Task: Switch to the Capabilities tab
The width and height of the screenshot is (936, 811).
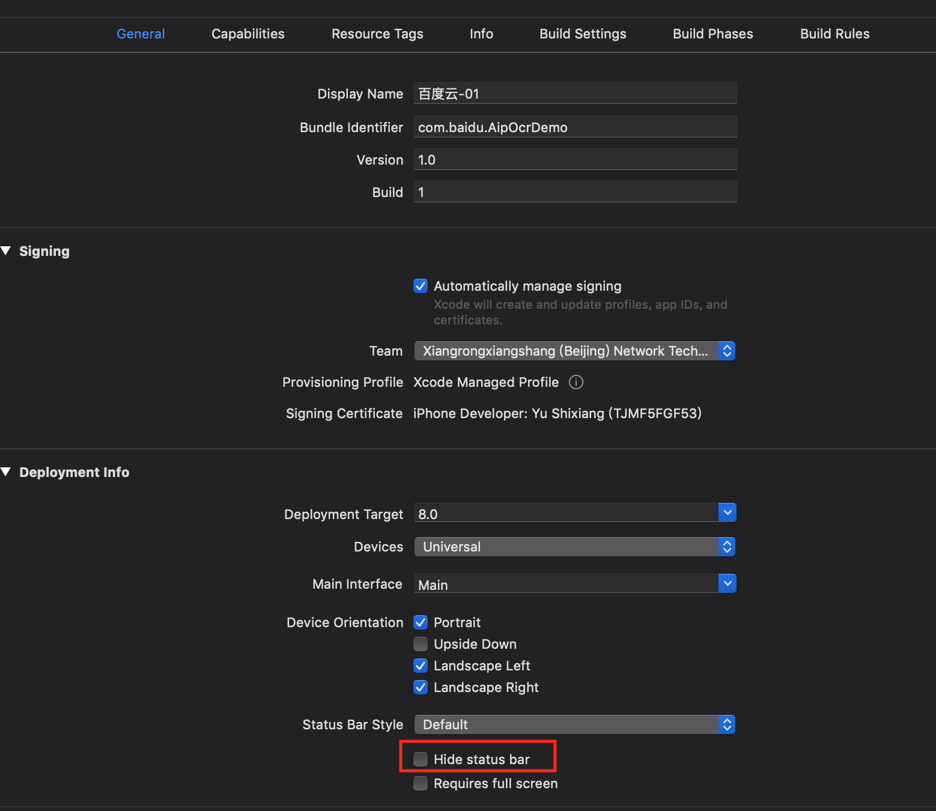Action: pos(248,34)
